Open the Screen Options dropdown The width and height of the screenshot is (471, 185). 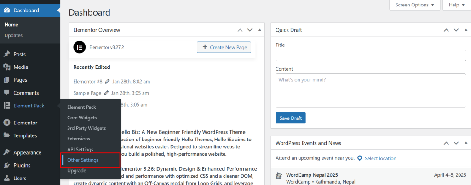414,5
